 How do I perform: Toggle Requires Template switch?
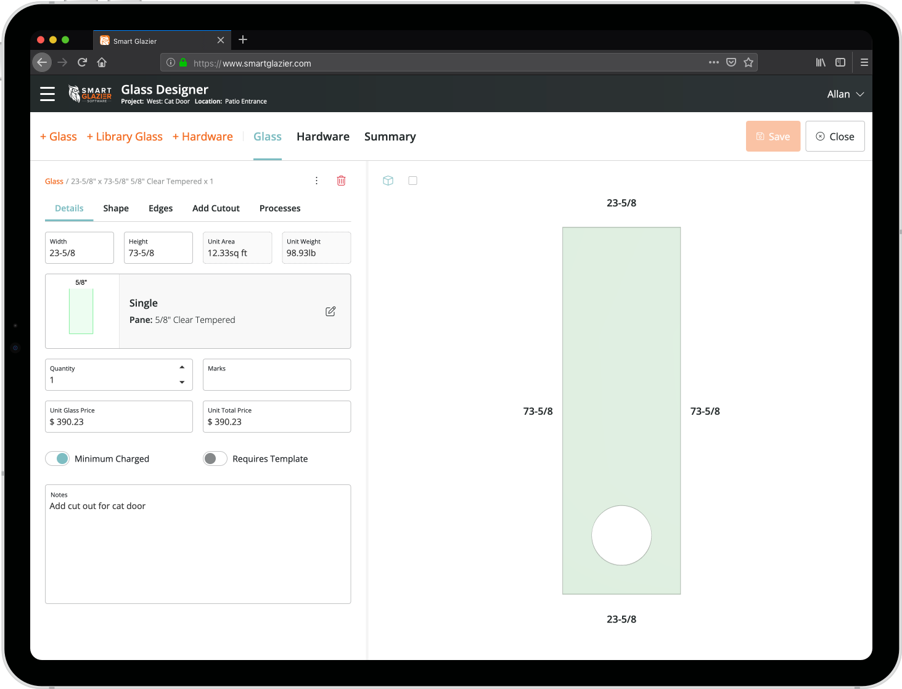click(215, 459)
